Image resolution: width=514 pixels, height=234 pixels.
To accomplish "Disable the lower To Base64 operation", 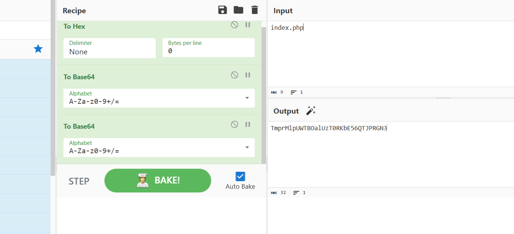I will 235,125.
